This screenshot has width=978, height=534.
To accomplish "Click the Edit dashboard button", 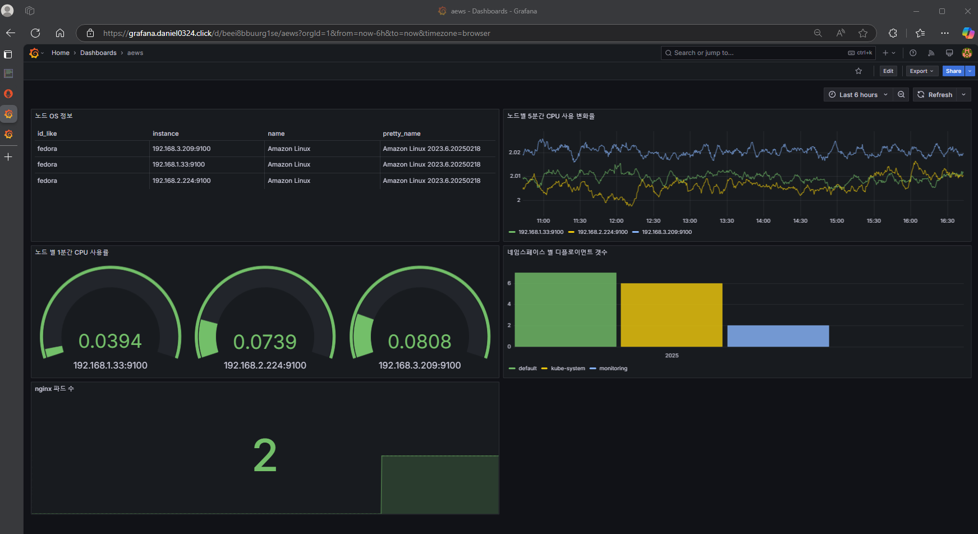I will tap(888, 71).
